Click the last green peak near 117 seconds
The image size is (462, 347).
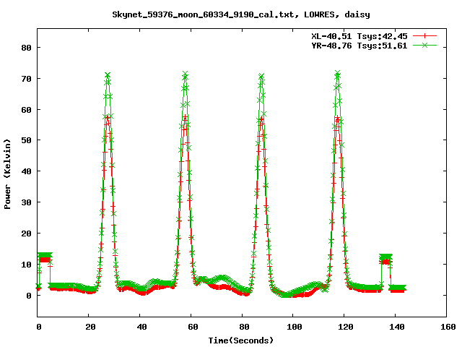pos(338,73)
